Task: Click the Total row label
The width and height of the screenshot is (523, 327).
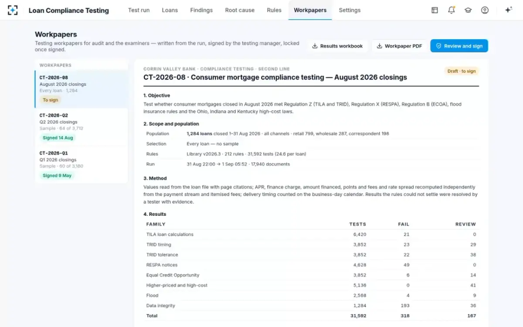Action: click(x=152, y=316)
